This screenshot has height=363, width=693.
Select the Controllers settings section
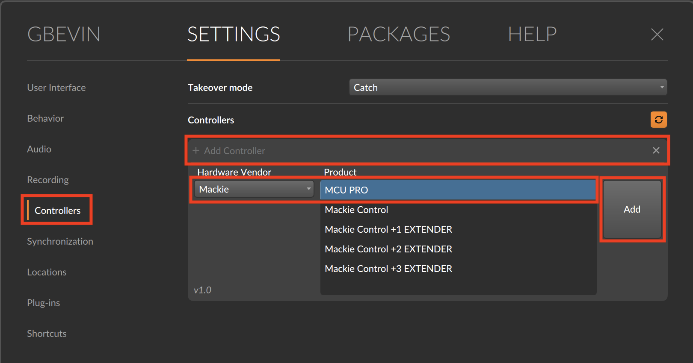click(57, 211)
